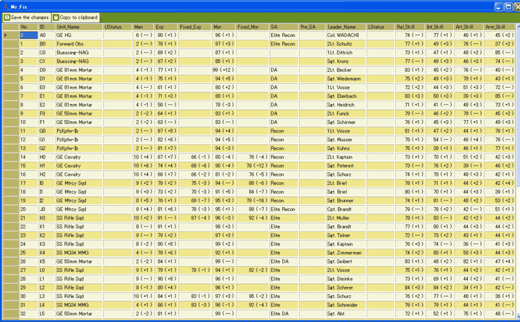This screenshot has height=322, width=520.
Task: Select the 'Sgt. Eberbach' leader cell
Action: [346, 96]
